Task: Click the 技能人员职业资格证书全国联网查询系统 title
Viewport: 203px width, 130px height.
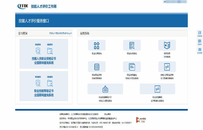Action: (x=44, y=61)
